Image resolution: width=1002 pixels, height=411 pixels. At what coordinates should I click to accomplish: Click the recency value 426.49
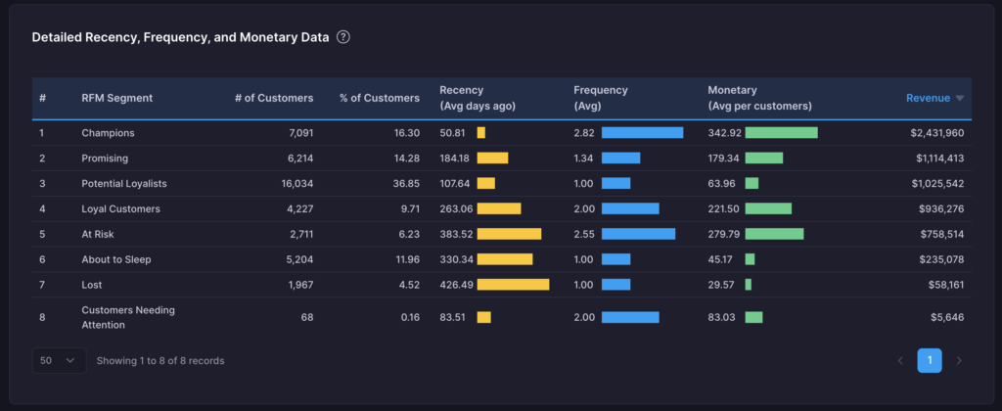(x=456, y=285)
